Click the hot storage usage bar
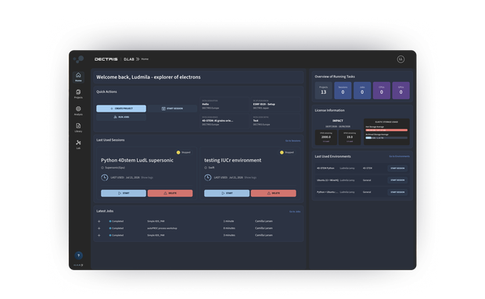 point(386,130)
